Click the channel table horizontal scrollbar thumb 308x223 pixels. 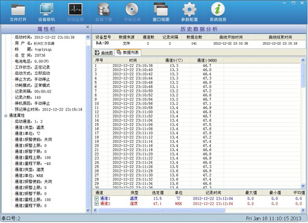162,211
